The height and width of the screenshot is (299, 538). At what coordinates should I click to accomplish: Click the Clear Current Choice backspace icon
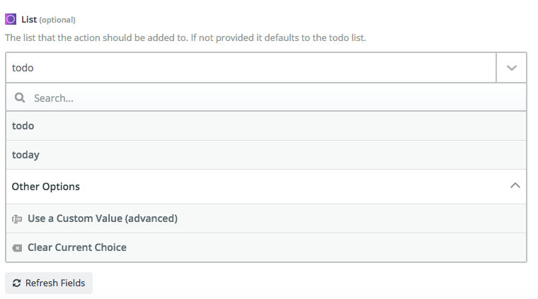pos(17,248)
